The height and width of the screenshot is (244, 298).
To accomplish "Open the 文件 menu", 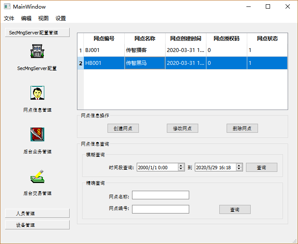I will (x=9, y=18).
